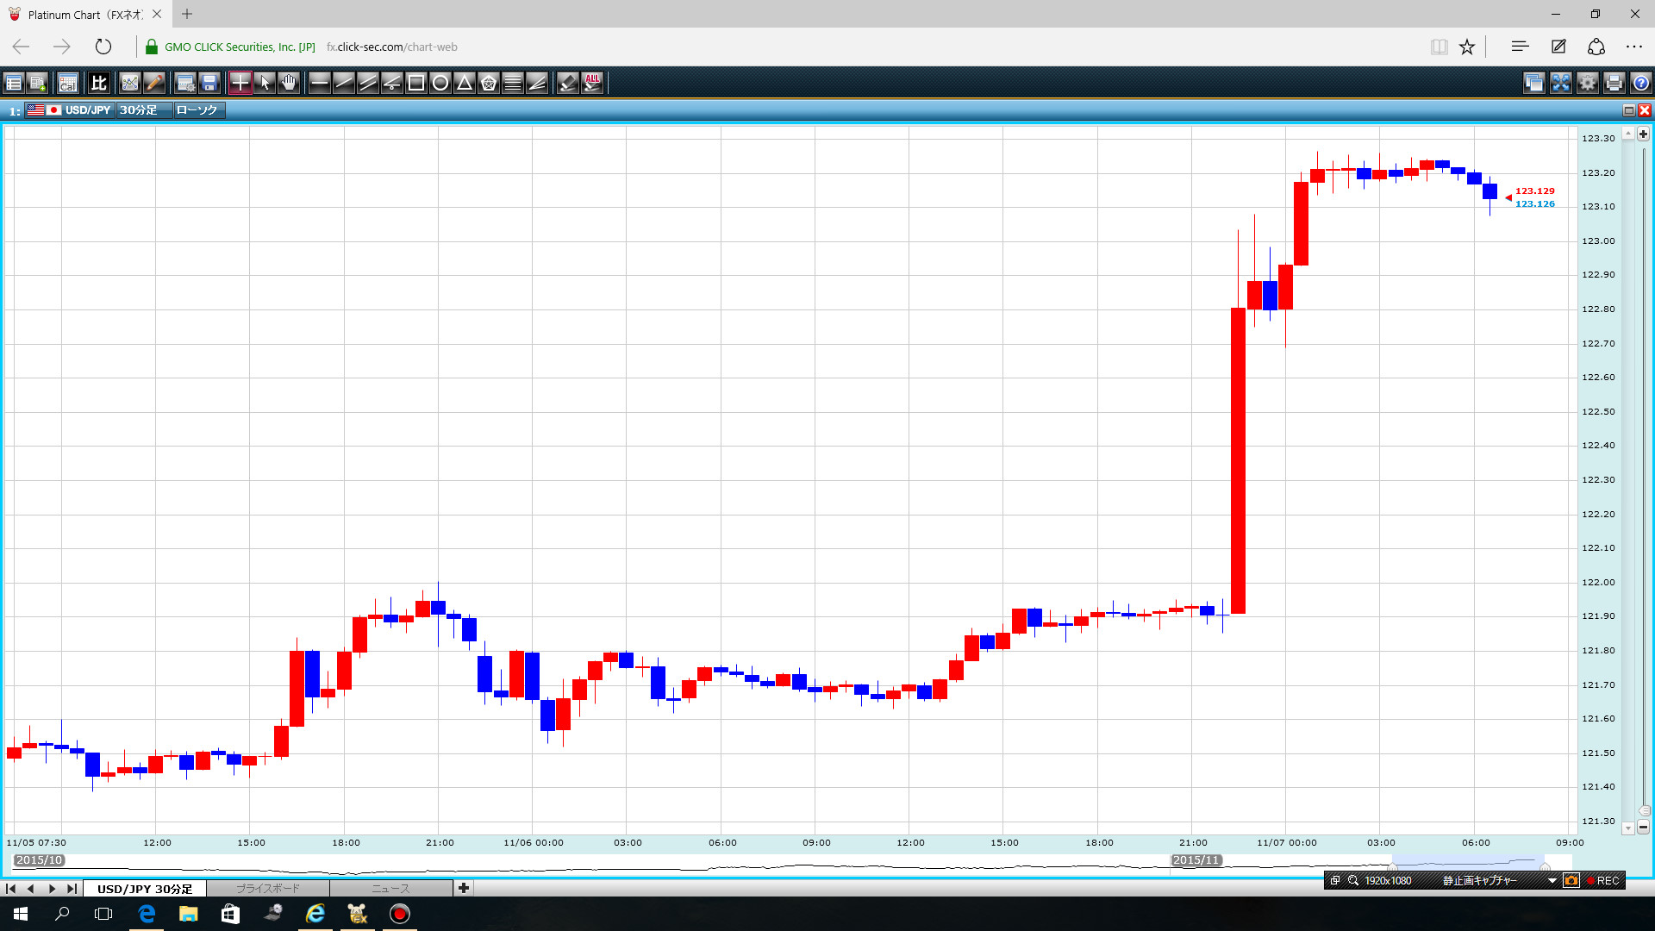Viewport: 1655px width, 931px height.
Task: Open the ローソク chart type dropdown
Action: tap(198, 110)
